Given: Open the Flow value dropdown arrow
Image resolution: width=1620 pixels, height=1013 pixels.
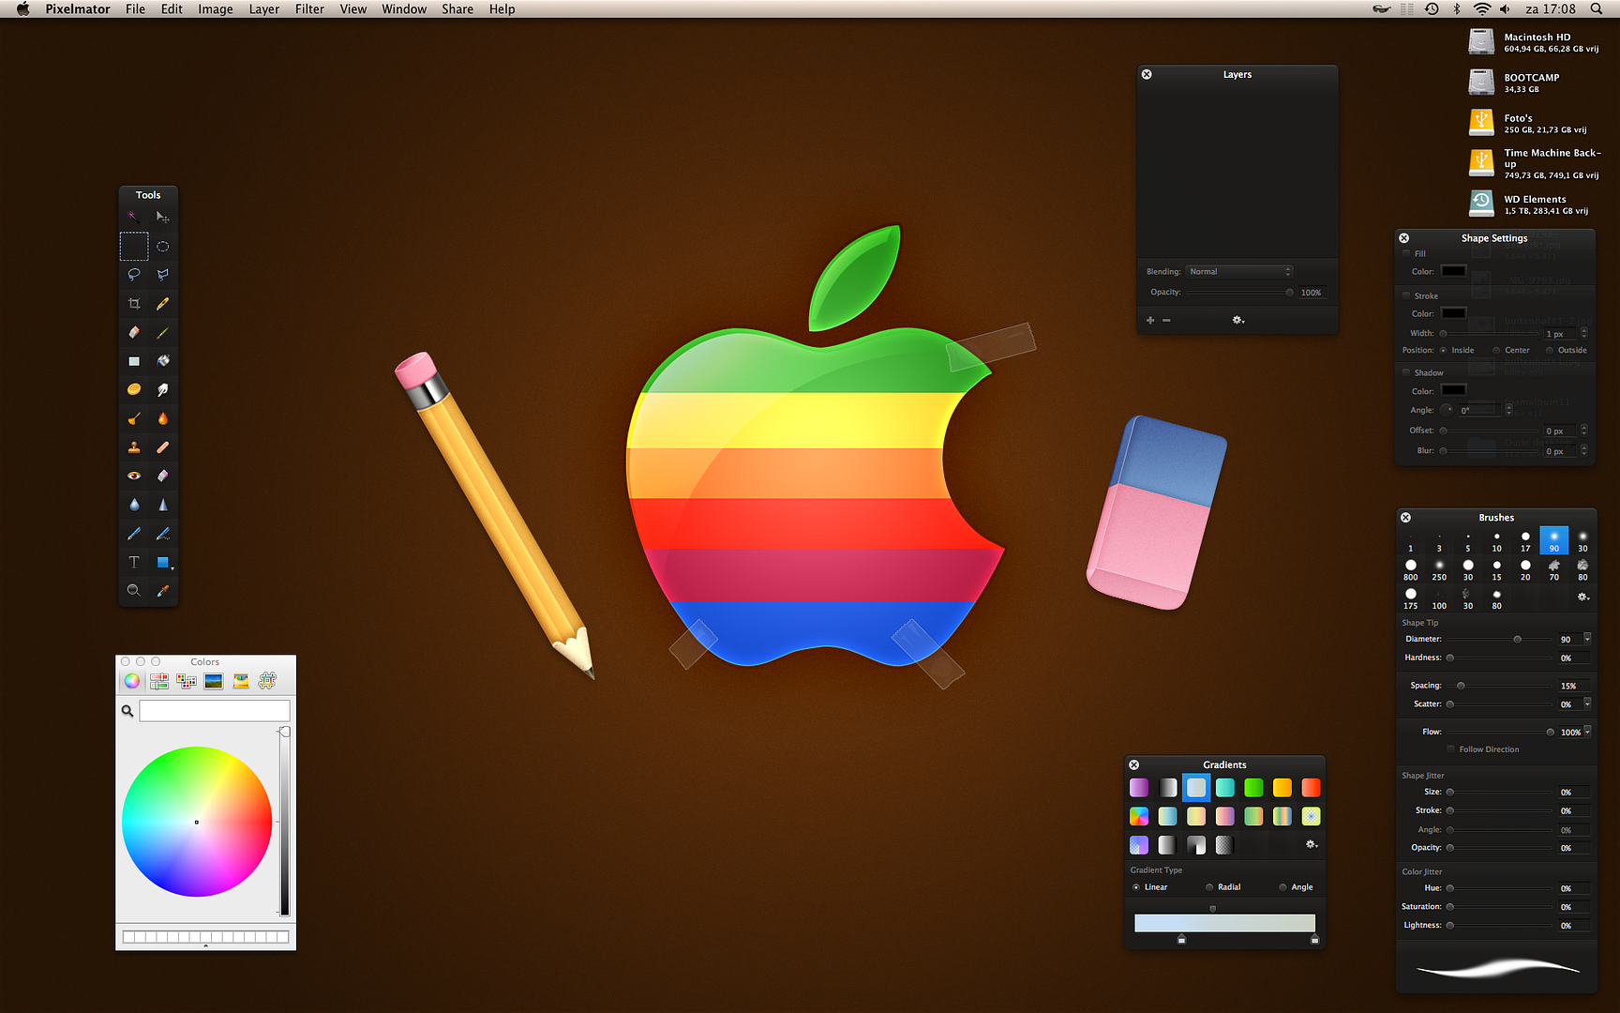Looking at the screenshot, I should 1587,732.
